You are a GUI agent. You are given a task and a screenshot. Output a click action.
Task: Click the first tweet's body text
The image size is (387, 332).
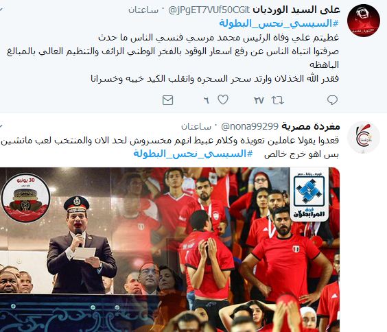pyautogui.click(x=173, y=58)
